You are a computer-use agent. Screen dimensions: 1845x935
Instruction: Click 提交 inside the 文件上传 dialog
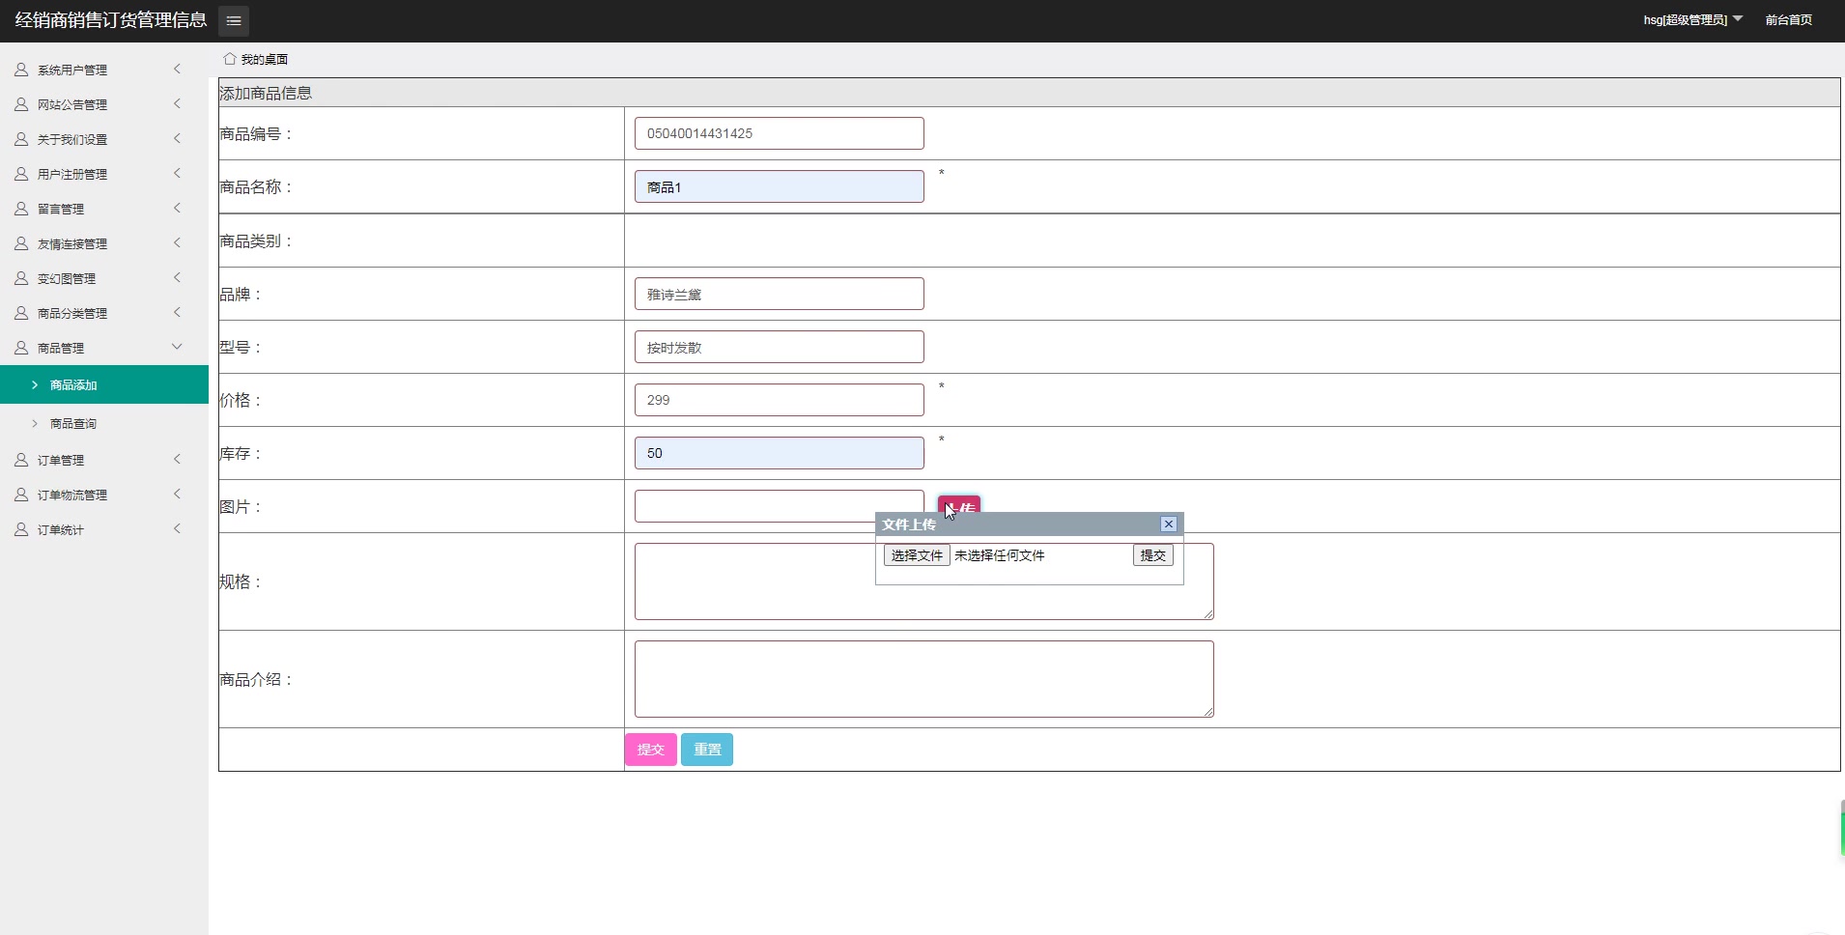tap(1151, 555)
